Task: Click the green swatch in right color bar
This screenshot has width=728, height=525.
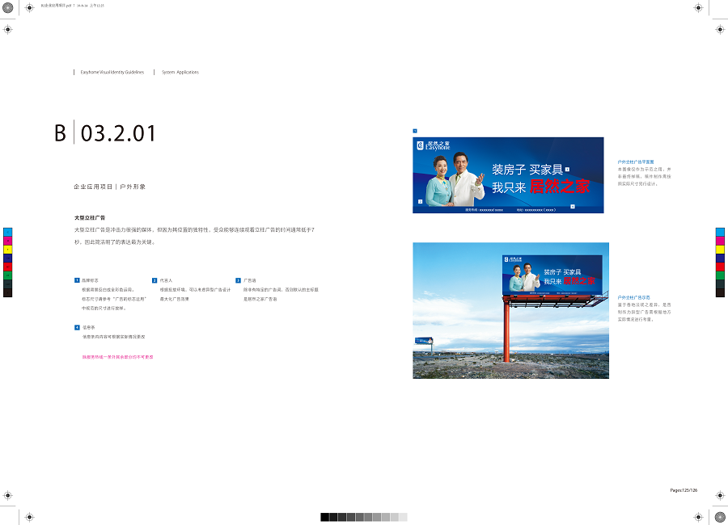Action: (x=720, y=275)
